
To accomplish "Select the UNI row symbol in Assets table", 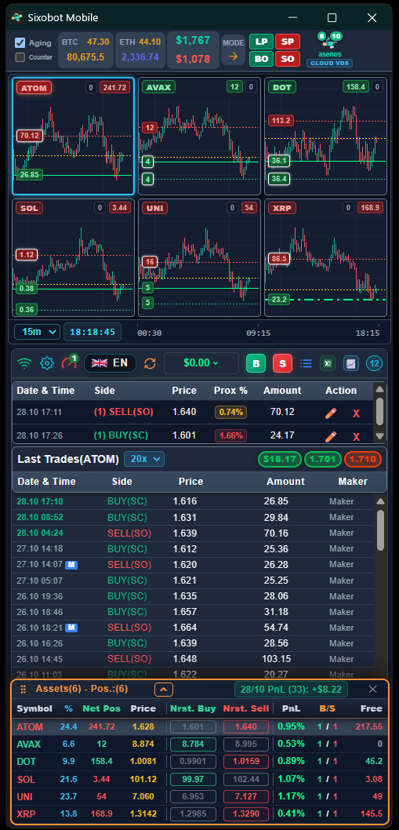I will tap(25, 796).
